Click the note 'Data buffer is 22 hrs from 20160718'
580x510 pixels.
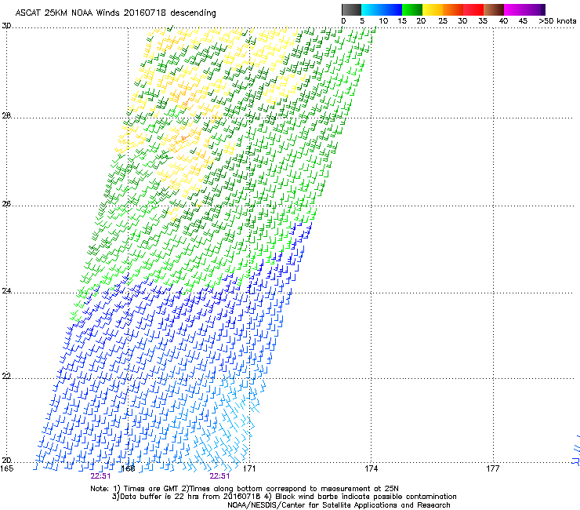coord(190,497)
